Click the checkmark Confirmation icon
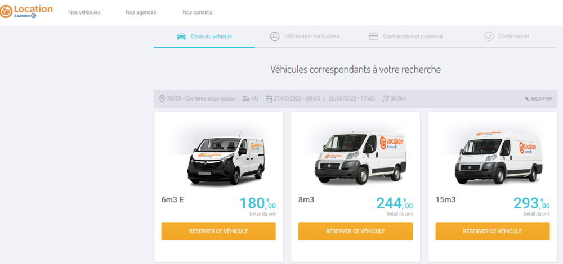The width and height of the screenshot is (563, 264). click(x=489, y=37)
